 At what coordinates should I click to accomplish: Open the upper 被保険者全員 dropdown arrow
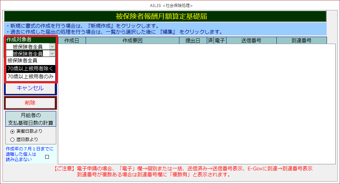click(52, 47)
